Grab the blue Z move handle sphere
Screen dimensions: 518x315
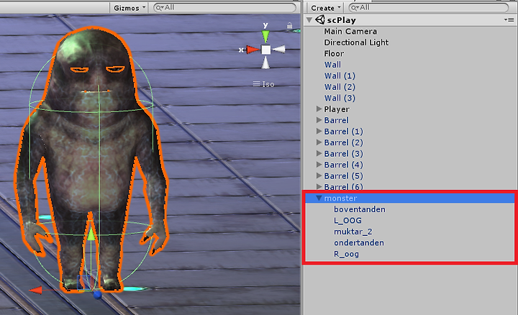(x=97, y=295)
